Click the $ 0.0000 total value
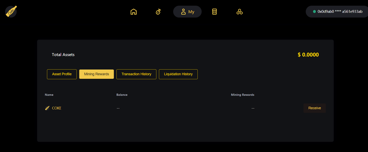 [x=308, y=55]
